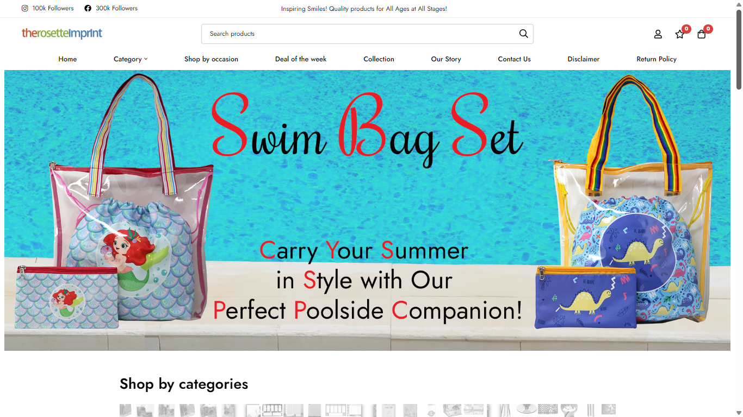Viewport: 743px width, 417px height.
Task: Go to the Home menu item
Action: [67, 59]
